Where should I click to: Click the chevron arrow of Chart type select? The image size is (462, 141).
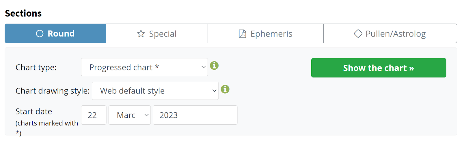(204, 67)
